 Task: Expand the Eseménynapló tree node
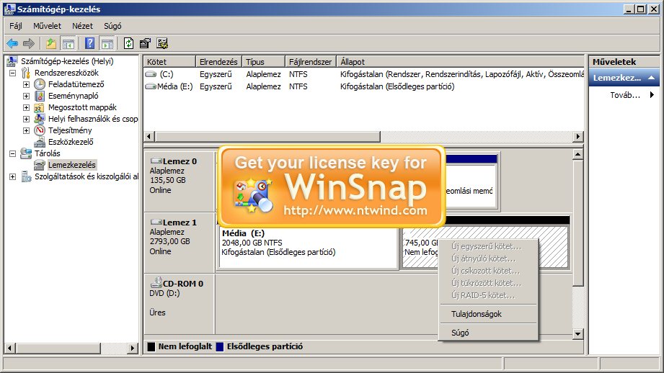(x=26, y=96)
